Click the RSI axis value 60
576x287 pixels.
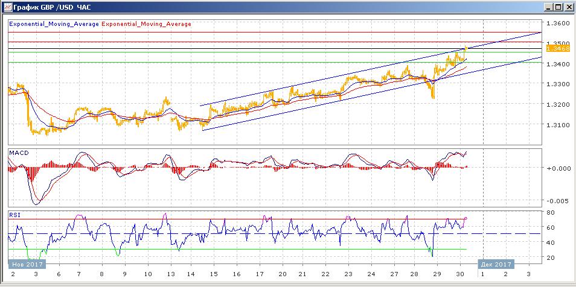[x=551, y=227]
